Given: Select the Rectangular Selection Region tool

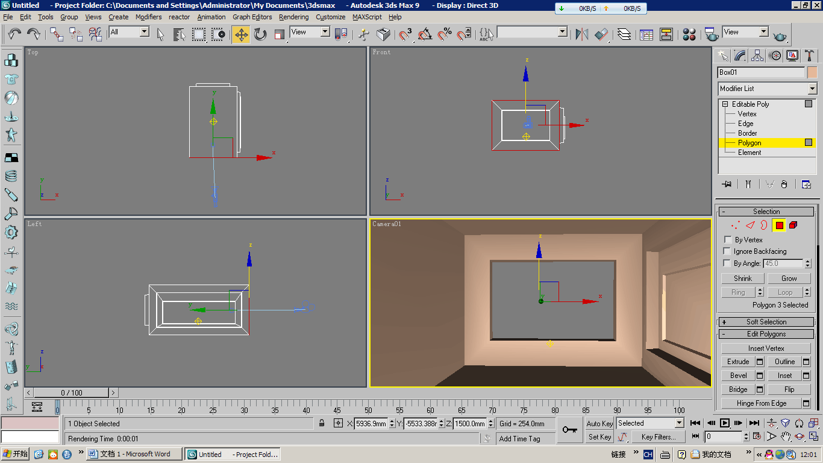Looking at the screenshot, I should point(199,34).
